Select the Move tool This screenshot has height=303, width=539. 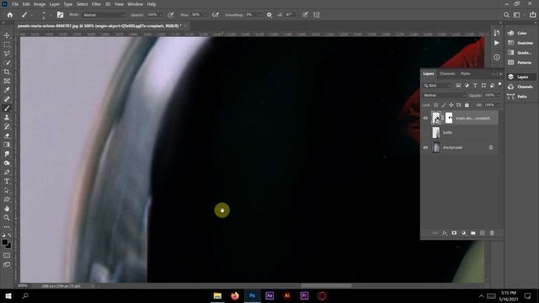coord(7,35)
